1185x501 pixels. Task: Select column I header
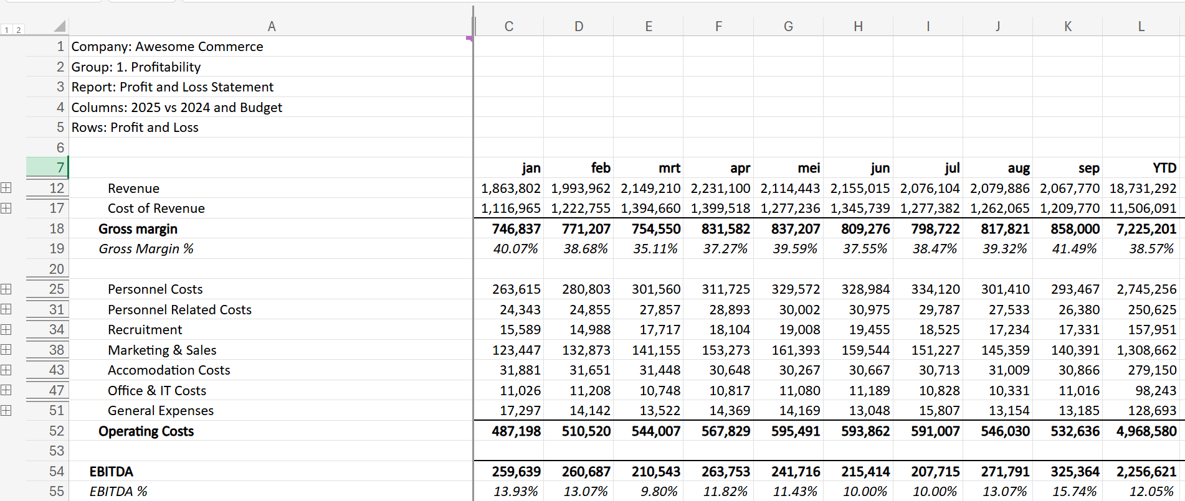coord(928,26)
